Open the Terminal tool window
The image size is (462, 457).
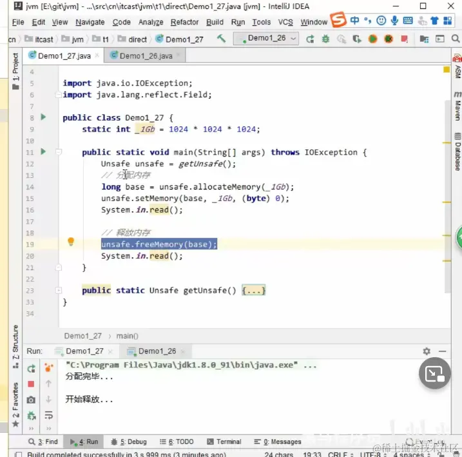pyautogui.click(x=224, y=442)
